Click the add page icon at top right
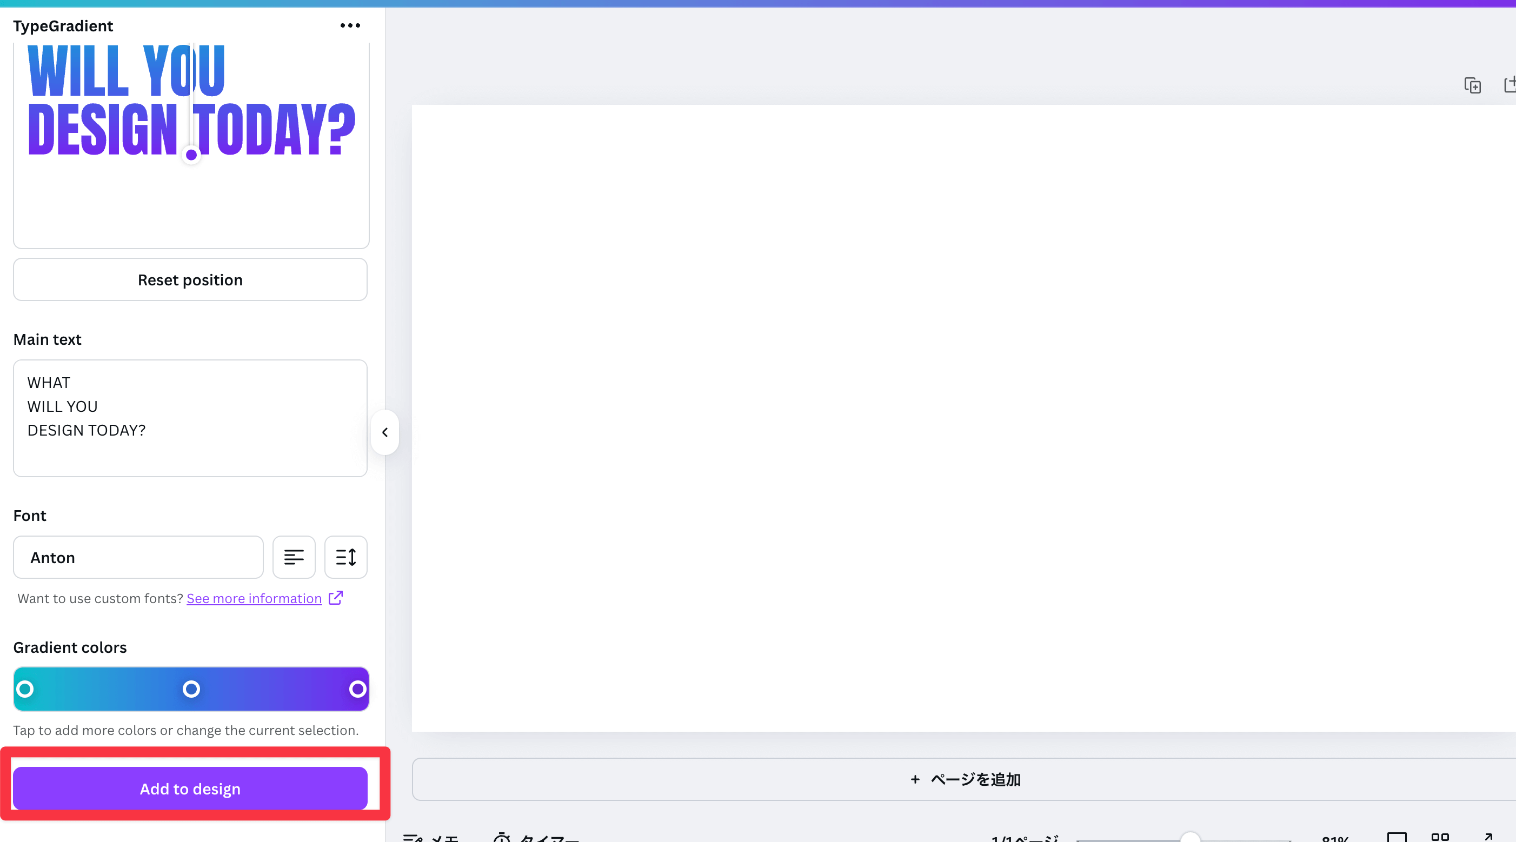The image size is (1516, 842). tap(1509, 85)
